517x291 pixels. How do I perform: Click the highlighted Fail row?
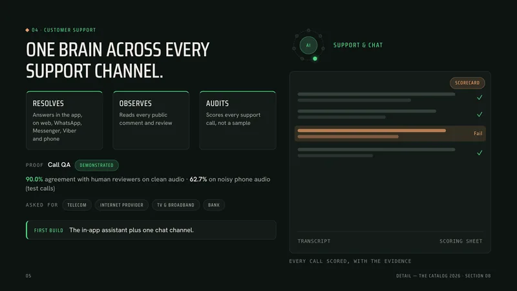click(390, 133)
